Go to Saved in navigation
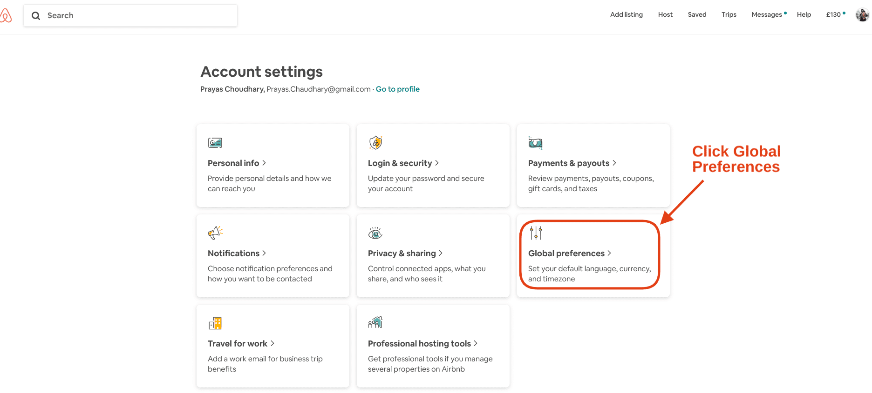Image resolution: width=872 pixels, height=393 pixels. (697, 14)
